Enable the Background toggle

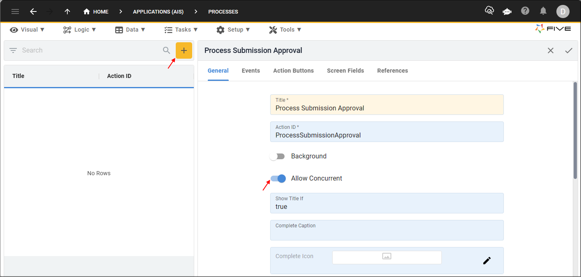pos(278,156)
